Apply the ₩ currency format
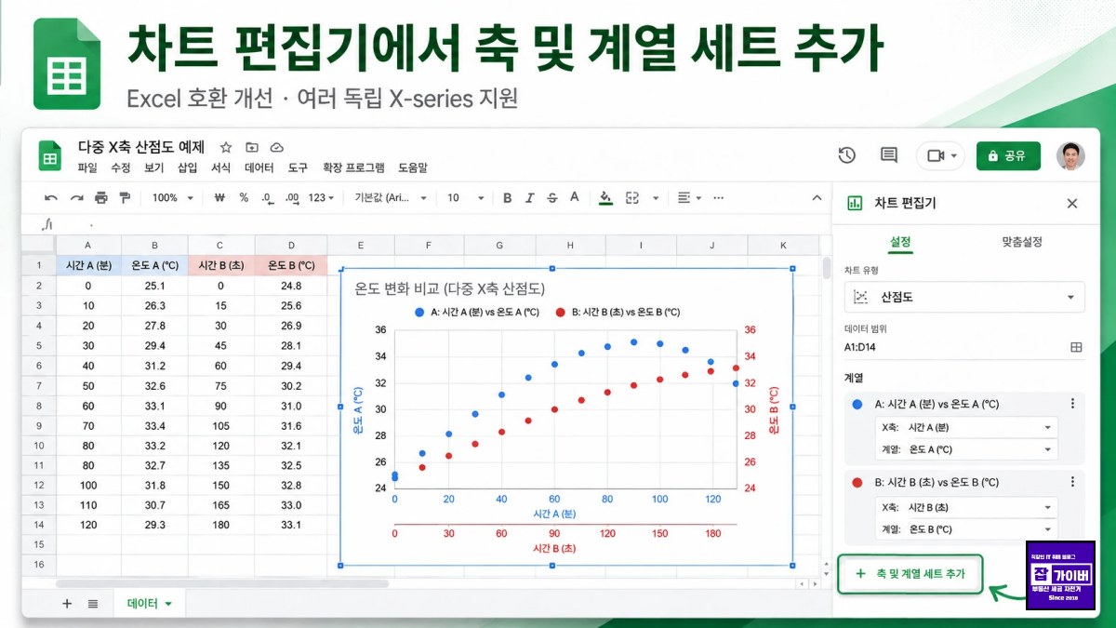 (219, 198)
